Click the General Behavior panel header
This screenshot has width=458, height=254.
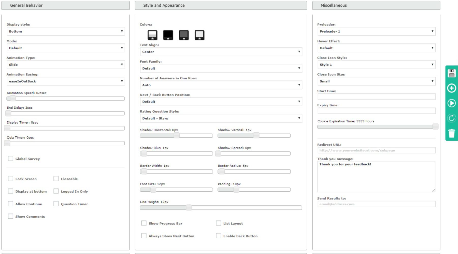[x=66, y=5]
